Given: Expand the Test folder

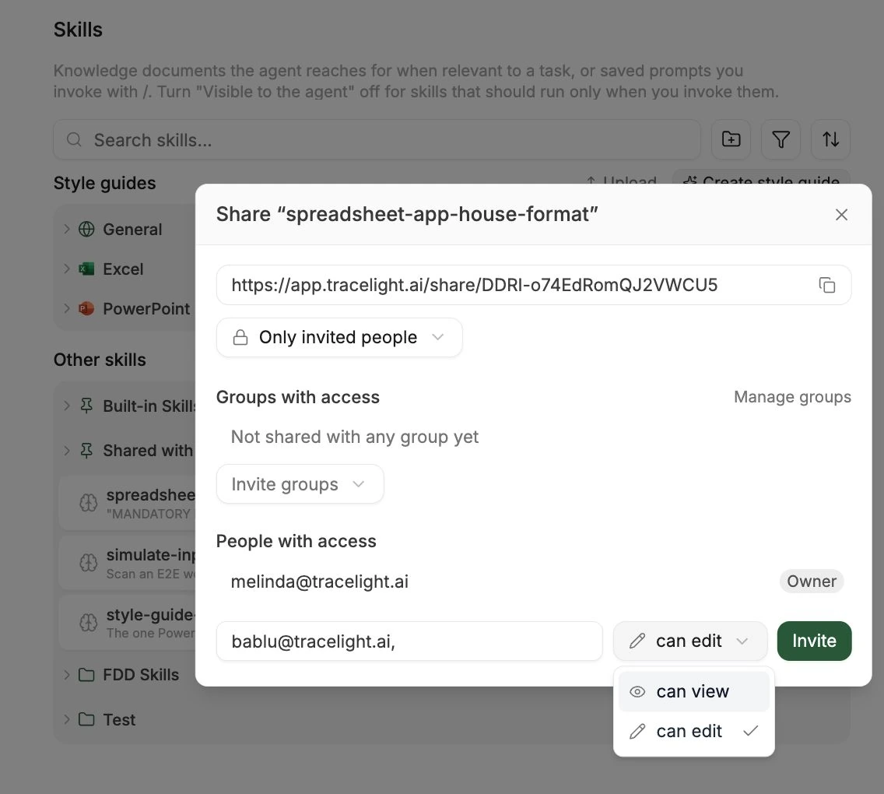Looking at the screenshot, I should click(66, 719).
